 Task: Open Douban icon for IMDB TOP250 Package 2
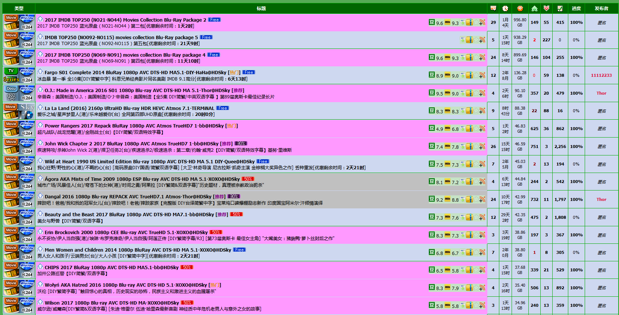pyautogui.click(x=432, y=22)
